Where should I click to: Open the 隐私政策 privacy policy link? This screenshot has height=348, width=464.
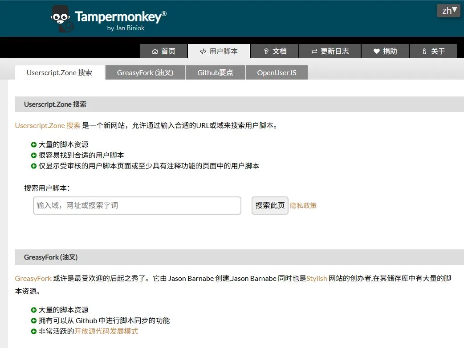pos(303,205)
